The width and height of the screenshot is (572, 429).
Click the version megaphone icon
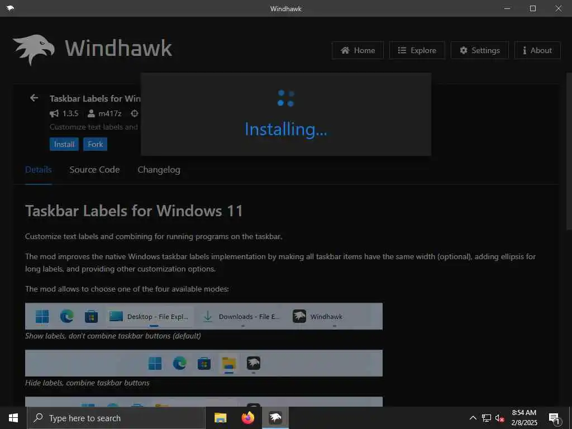(x=54, y=113)
